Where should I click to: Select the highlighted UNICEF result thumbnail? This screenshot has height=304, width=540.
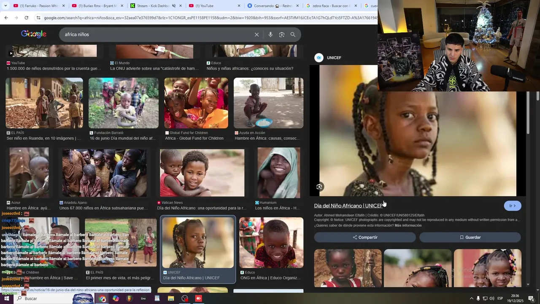point(198,242)
